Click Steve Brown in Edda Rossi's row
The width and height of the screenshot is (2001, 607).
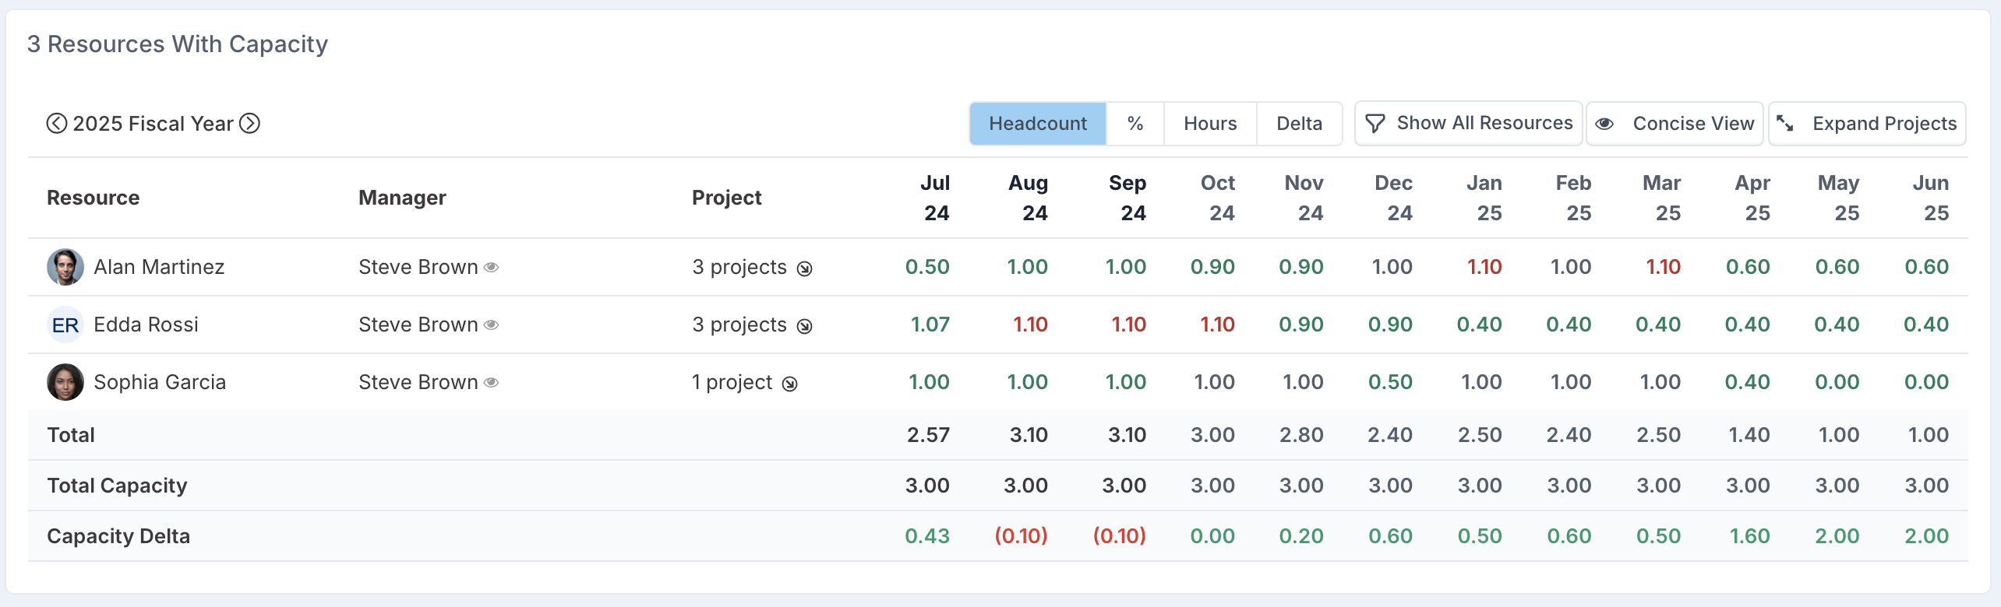click(x=418, y=325)
